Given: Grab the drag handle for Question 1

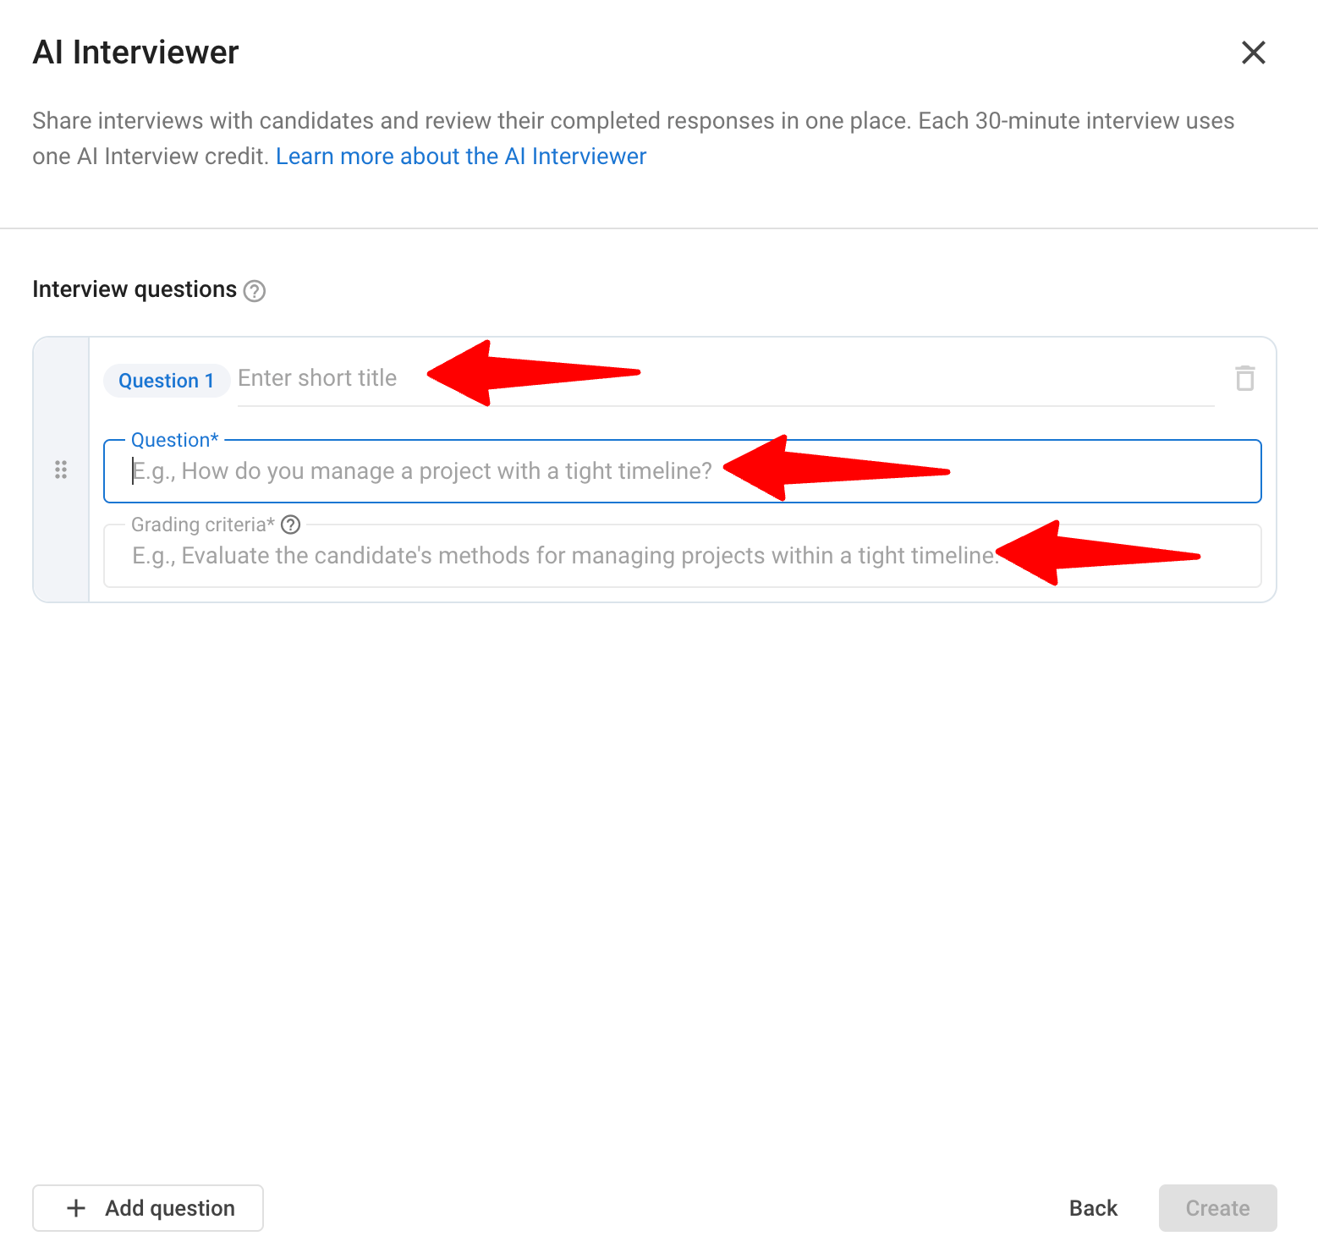Looking at the screenshot, I should [x=61, y=470].
